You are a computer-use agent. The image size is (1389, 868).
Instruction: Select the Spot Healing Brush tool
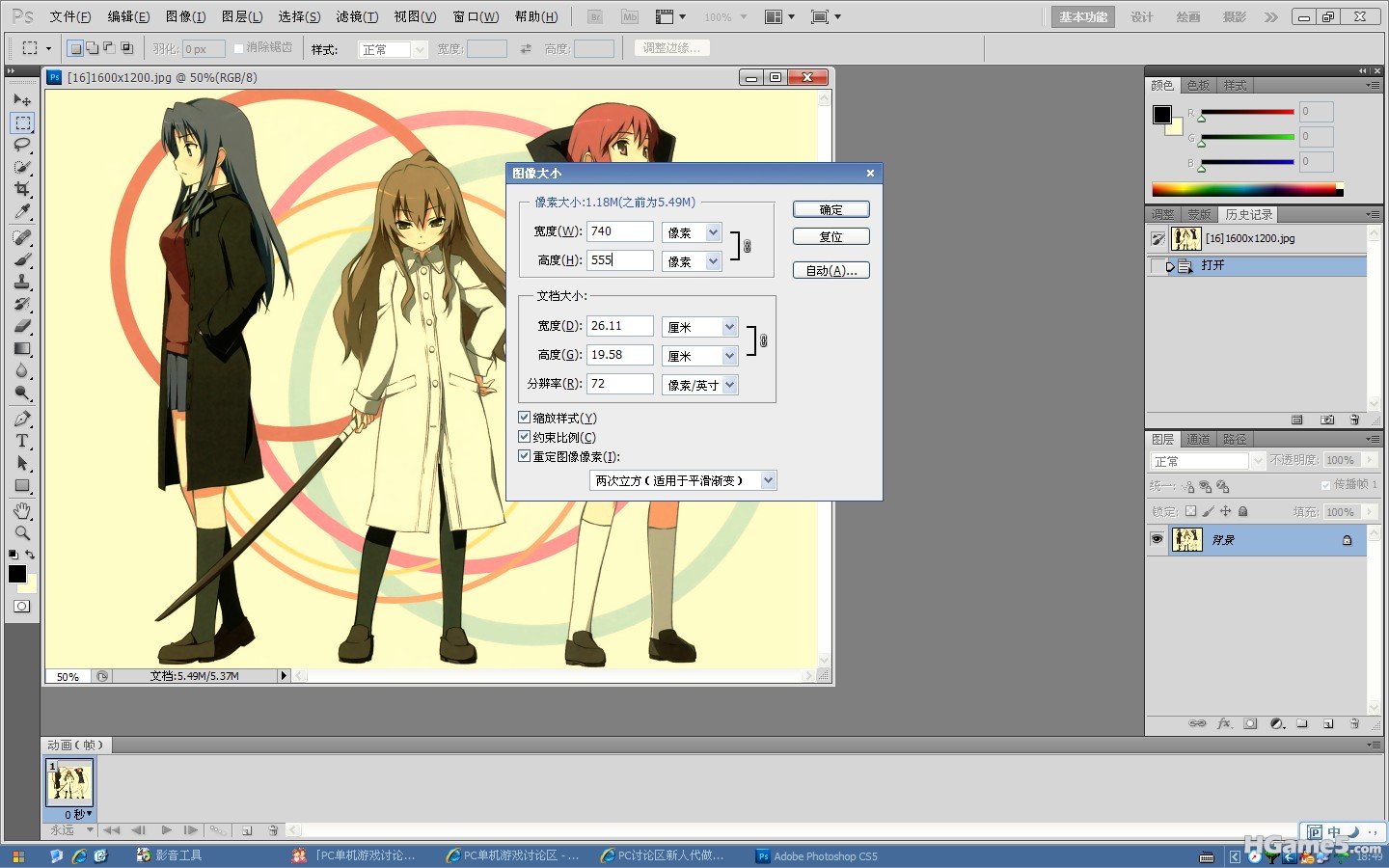(x=22, y=237)
